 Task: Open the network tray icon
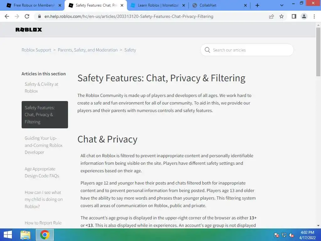point(284,235)
